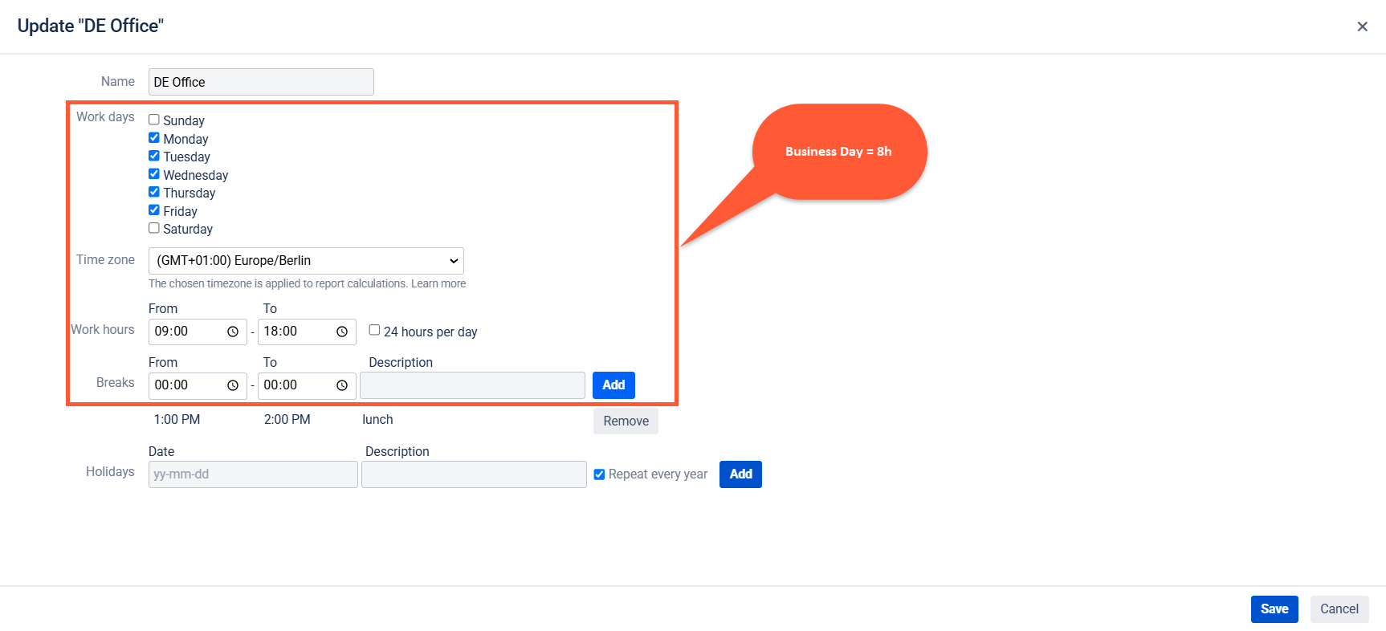Screen dimensions: 1386x631
Task: Uncheck Repeat every year for holidays
Action: click(599, 474)
